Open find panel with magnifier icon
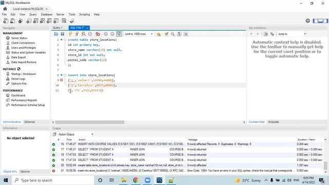 (x=173, y=34)
